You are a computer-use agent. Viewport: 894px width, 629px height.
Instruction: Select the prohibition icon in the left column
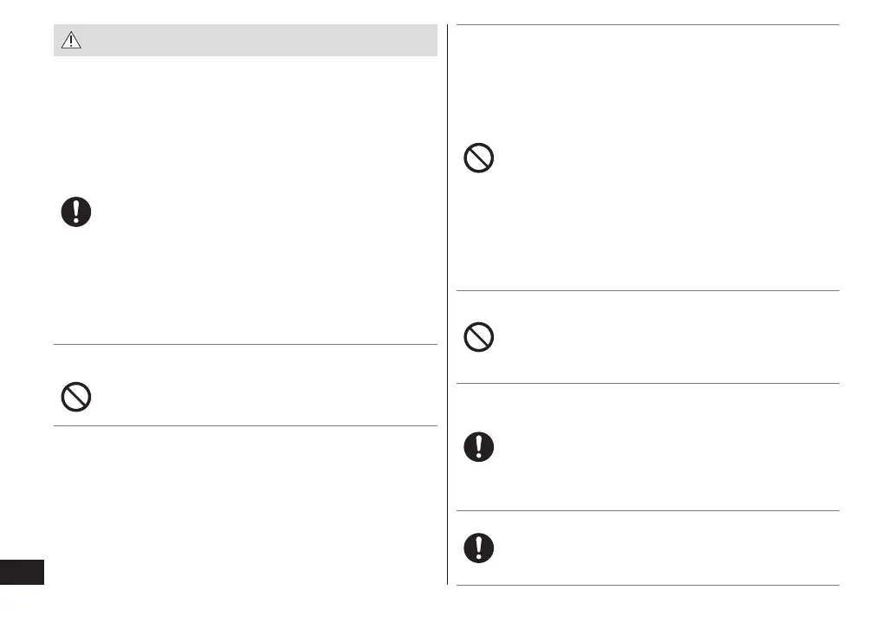[76, 397]
